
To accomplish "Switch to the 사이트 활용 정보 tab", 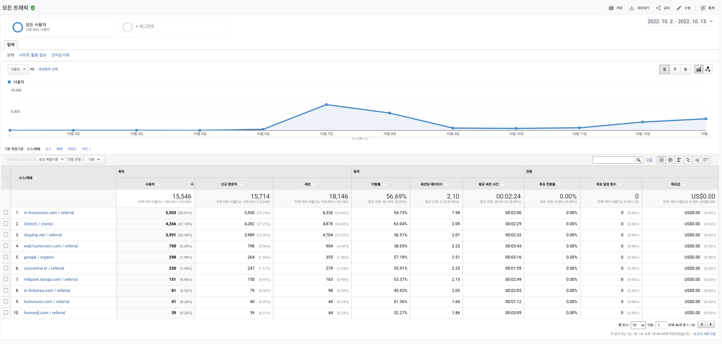I will coord(33,55).
